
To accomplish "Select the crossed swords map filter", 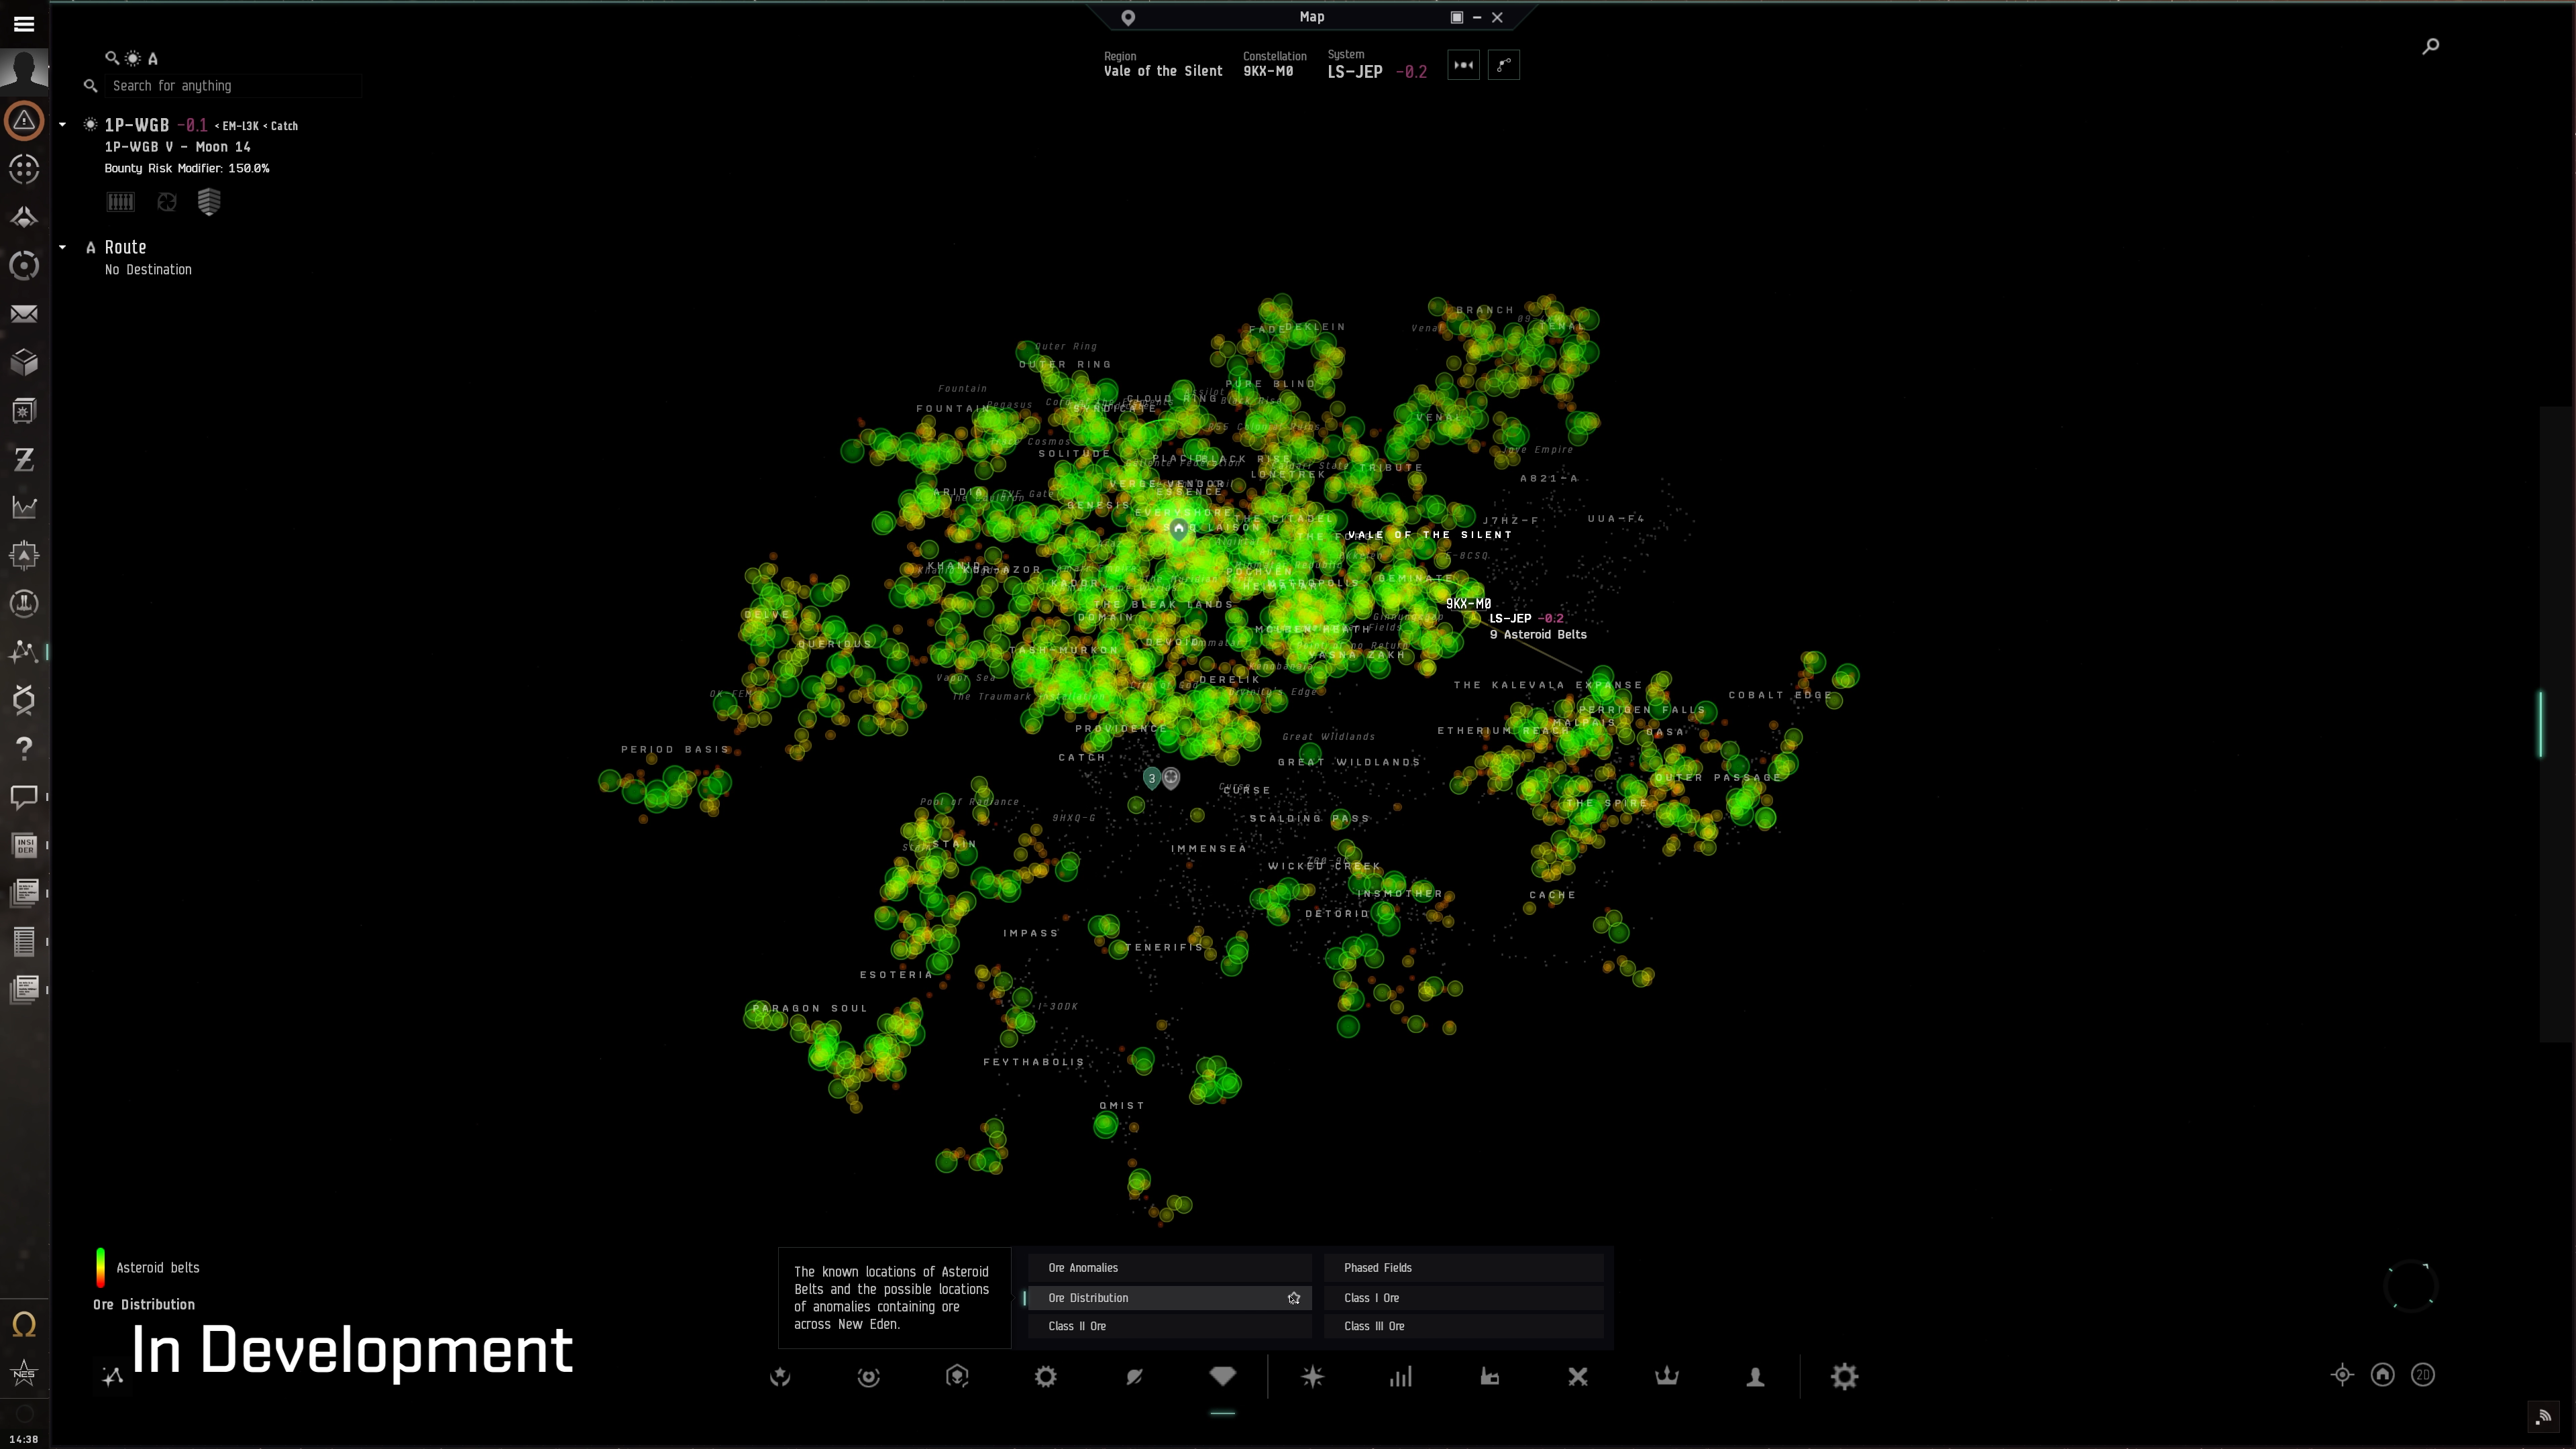I will point(1578,1377).
